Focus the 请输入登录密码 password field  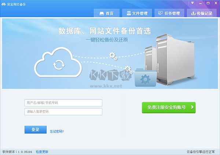(x=63, y=111)
